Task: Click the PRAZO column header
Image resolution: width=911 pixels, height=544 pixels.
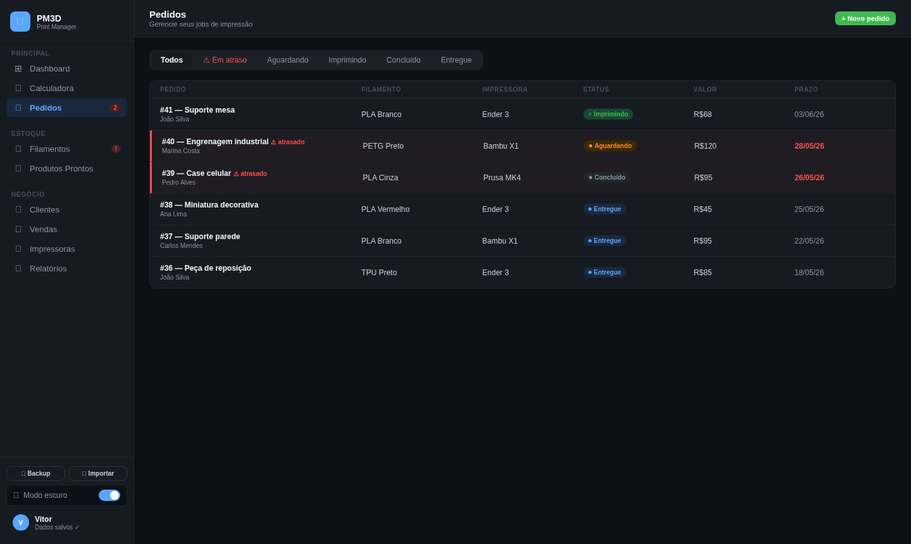Action: pos(806,90)
